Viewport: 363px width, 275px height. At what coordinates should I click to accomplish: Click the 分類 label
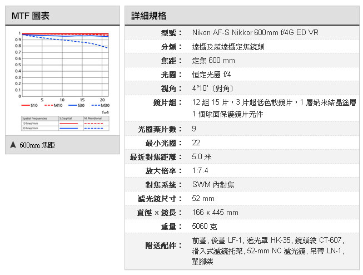[x=171, y=47]
